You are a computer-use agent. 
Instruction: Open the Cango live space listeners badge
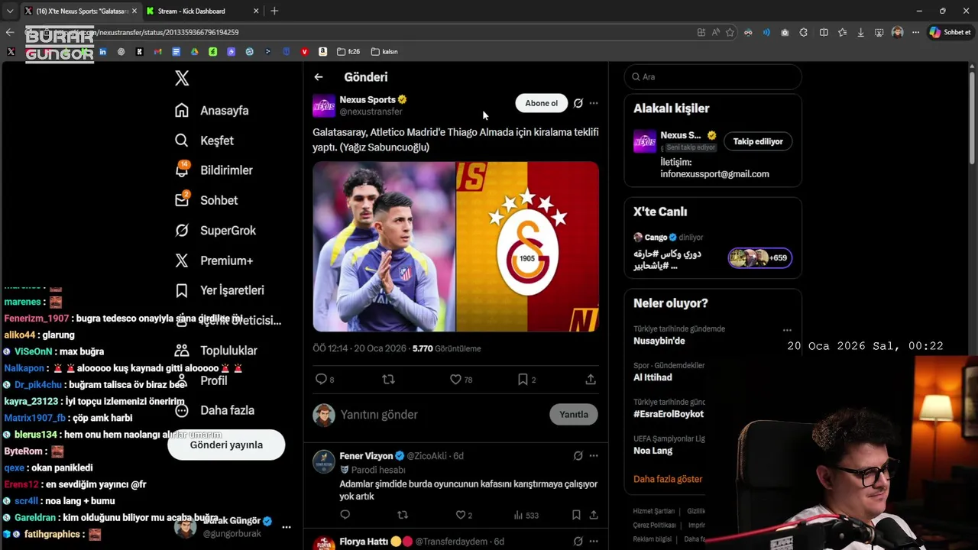pyautogui.click(x=759, y=258)
